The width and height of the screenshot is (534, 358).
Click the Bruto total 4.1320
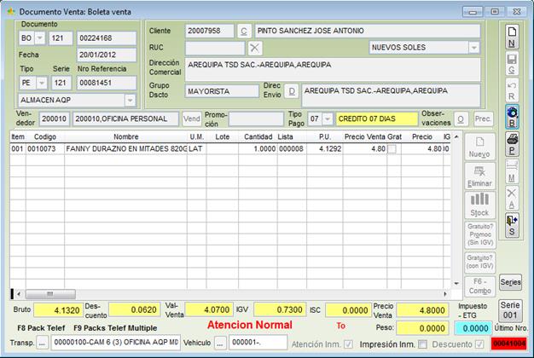(x=58, y=310)
